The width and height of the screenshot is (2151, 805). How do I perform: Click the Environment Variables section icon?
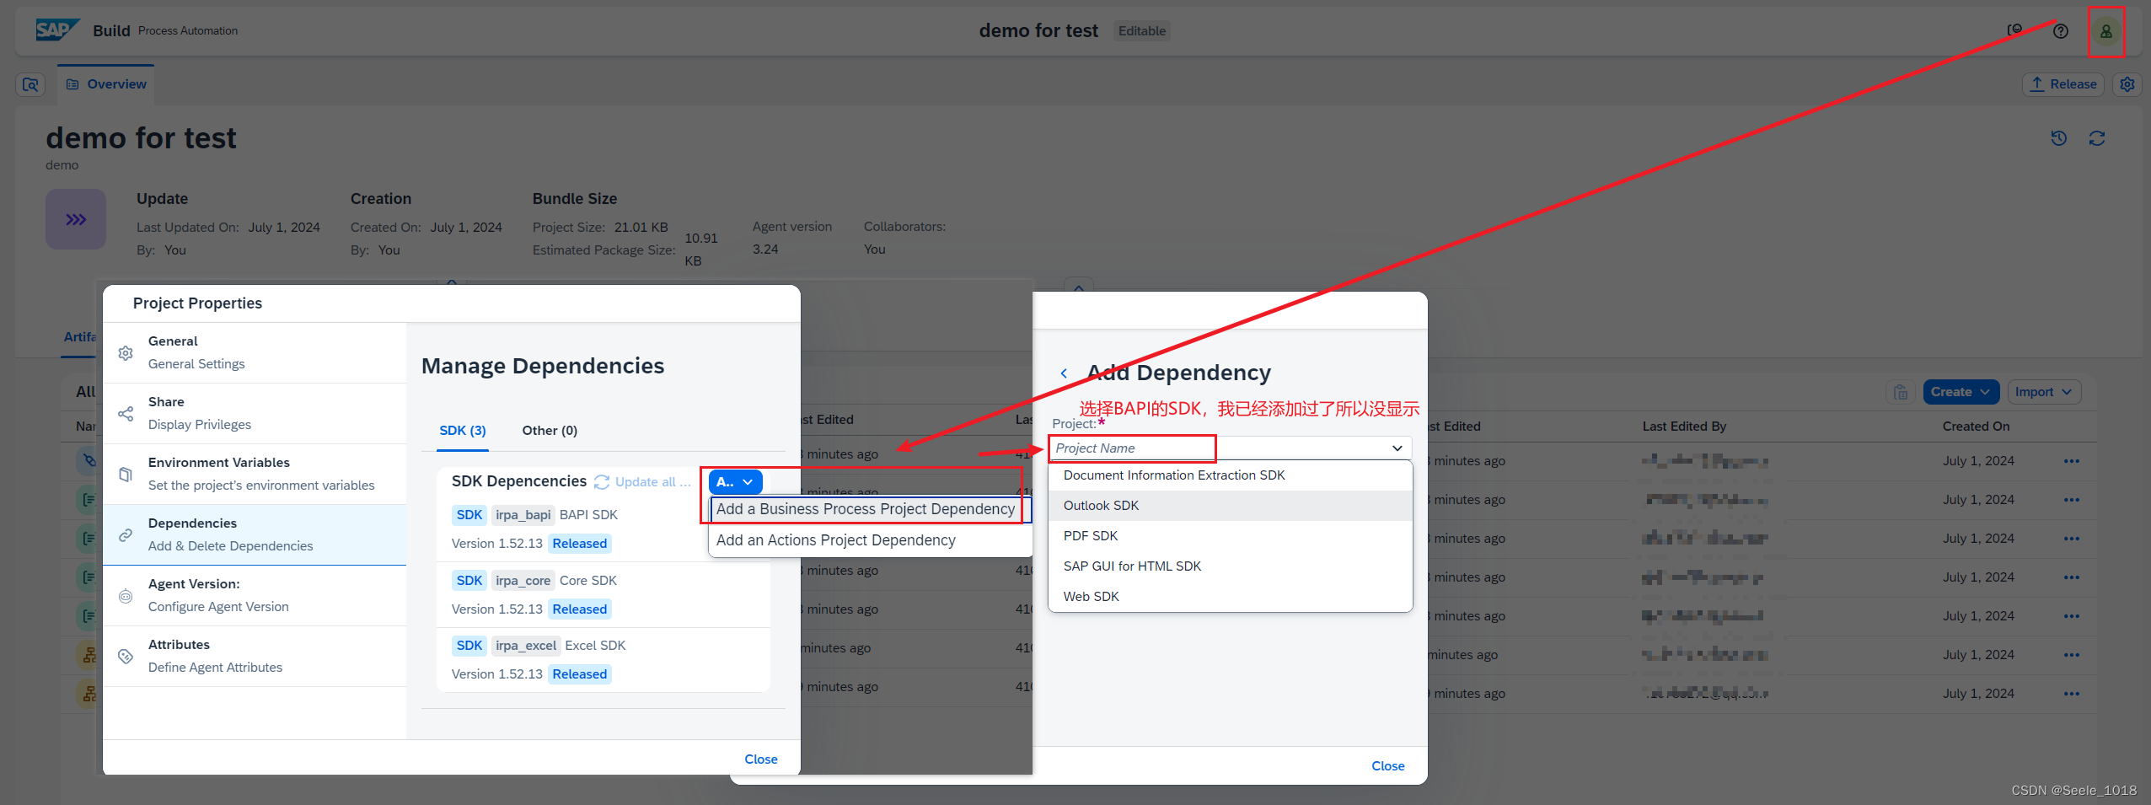[x=126, y=475]
